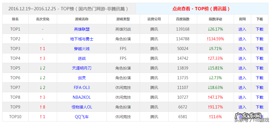Open the 穿越火线 game link

(x=82, y=49)
